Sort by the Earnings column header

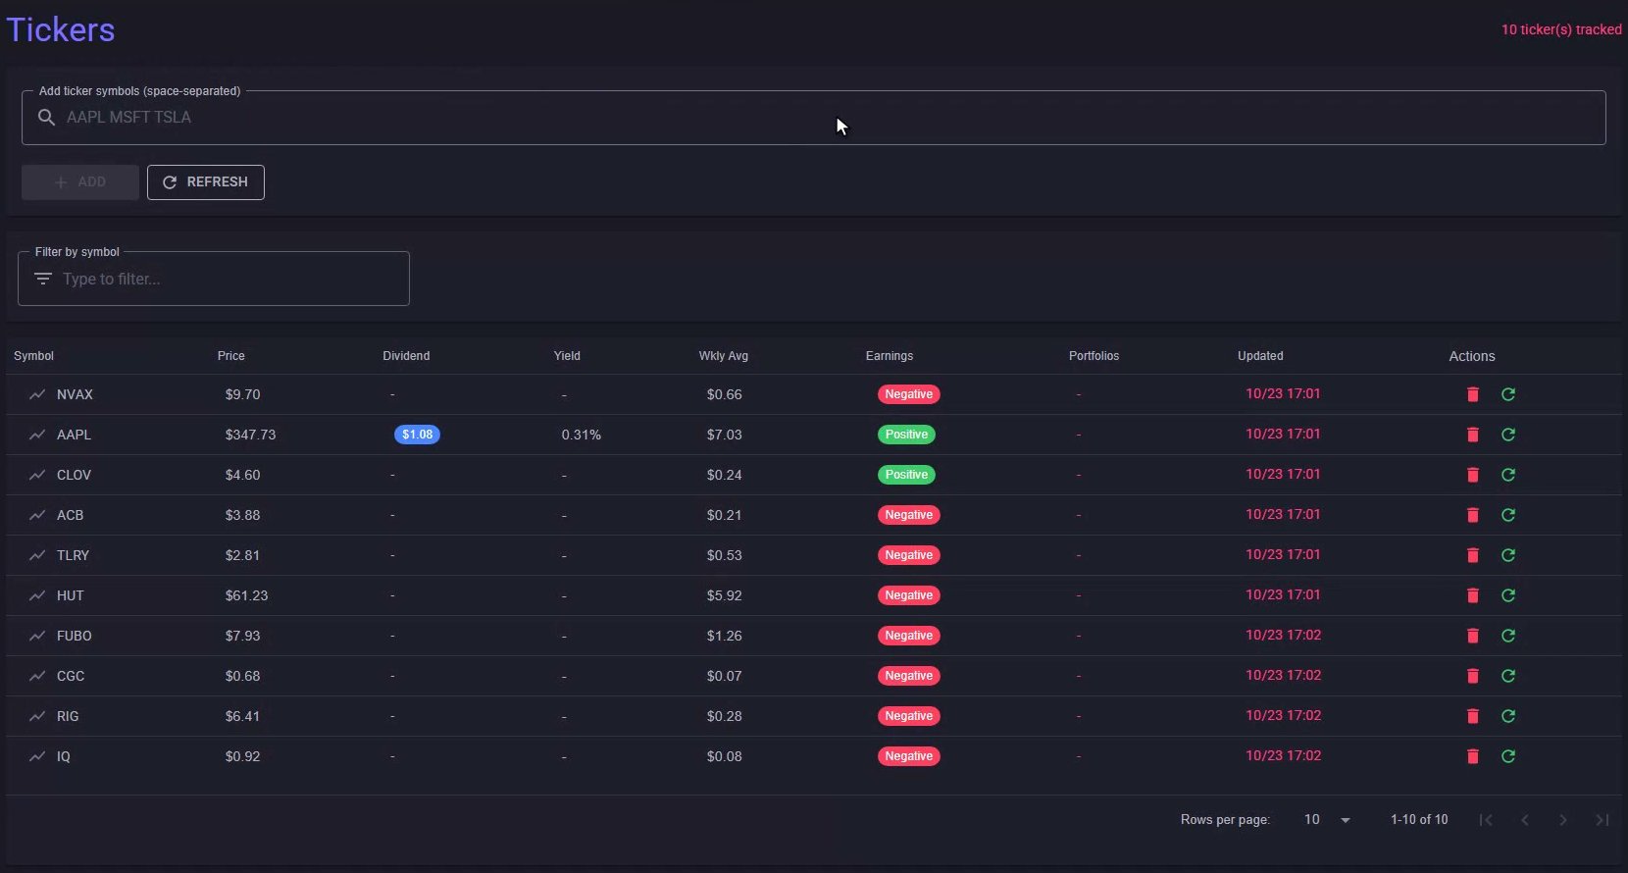pos(890,356)
